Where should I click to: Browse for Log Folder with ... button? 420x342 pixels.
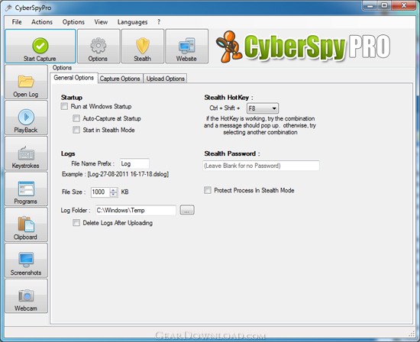click(x=187, y=210)
